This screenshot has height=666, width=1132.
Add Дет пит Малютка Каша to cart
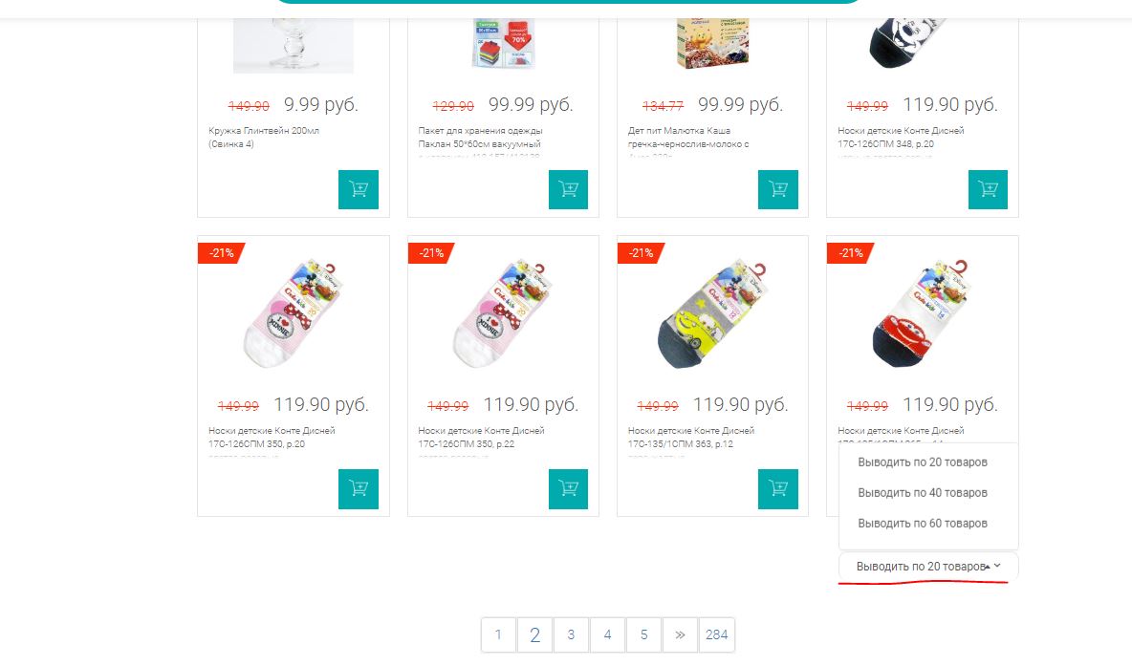[x=777, y=189]
